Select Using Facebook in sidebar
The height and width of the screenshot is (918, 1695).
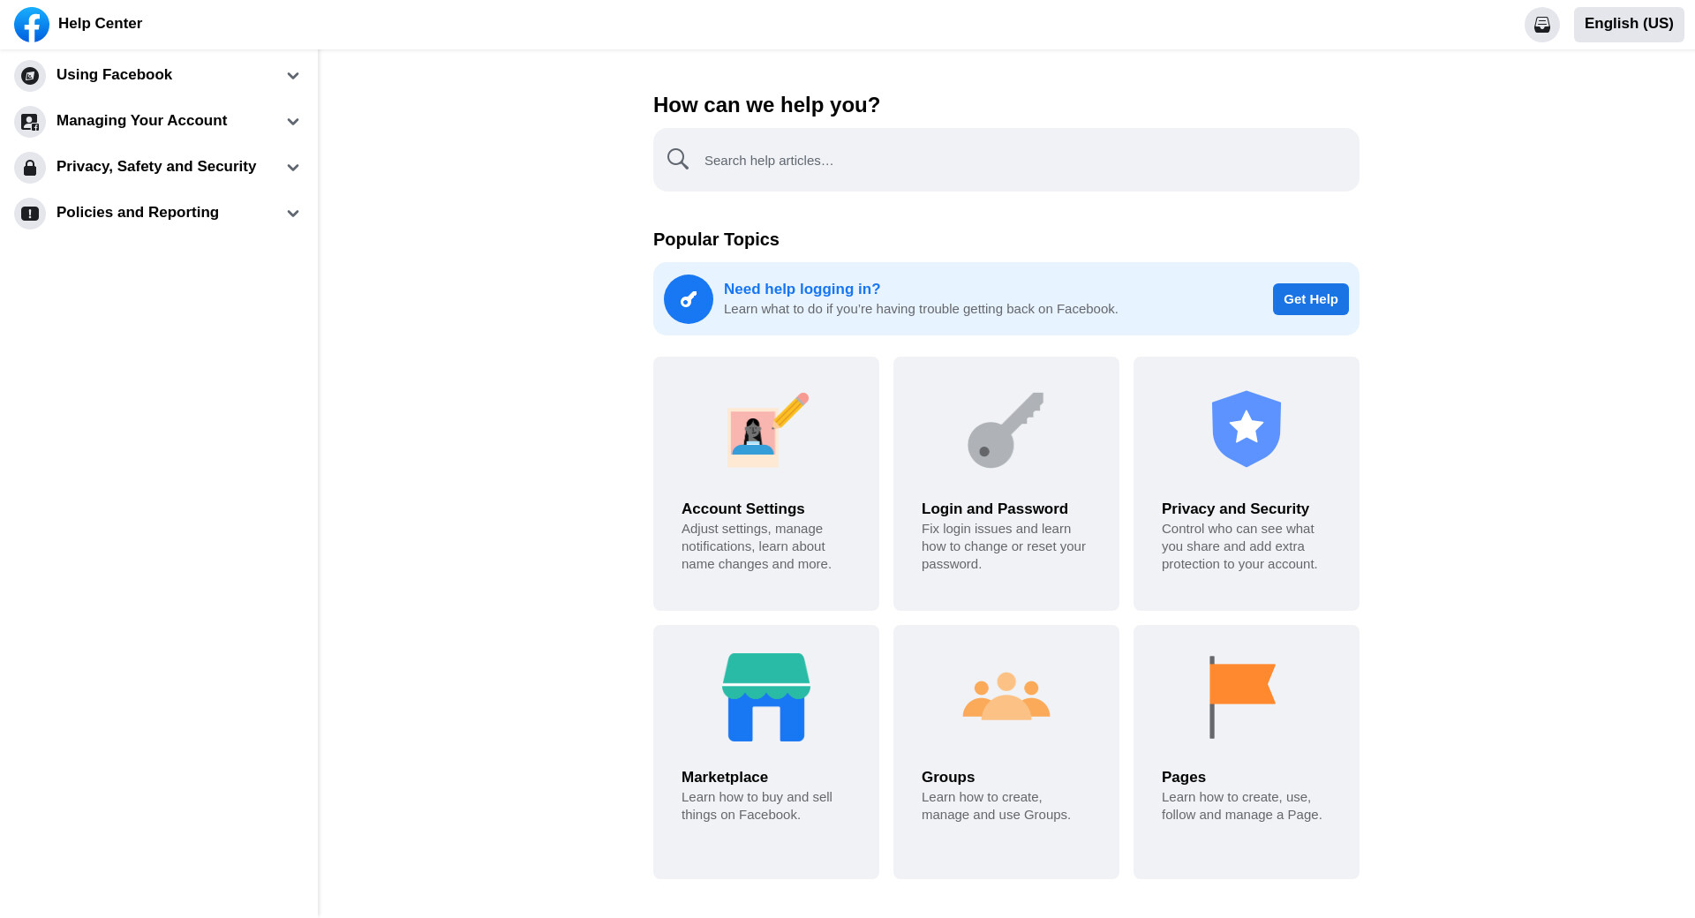tap(115, 75)
